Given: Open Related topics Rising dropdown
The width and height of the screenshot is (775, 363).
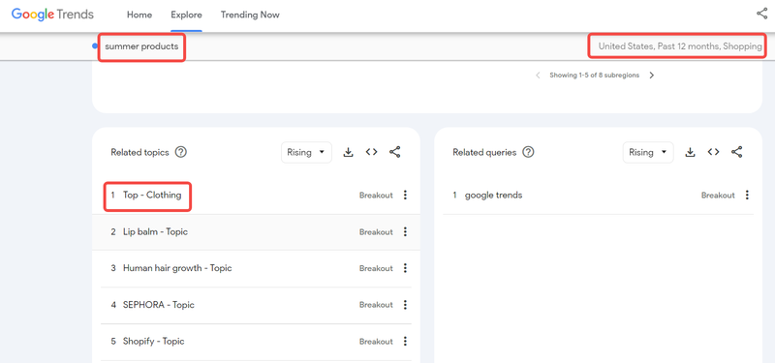Looking at the screenshot, I should [306, 152].
